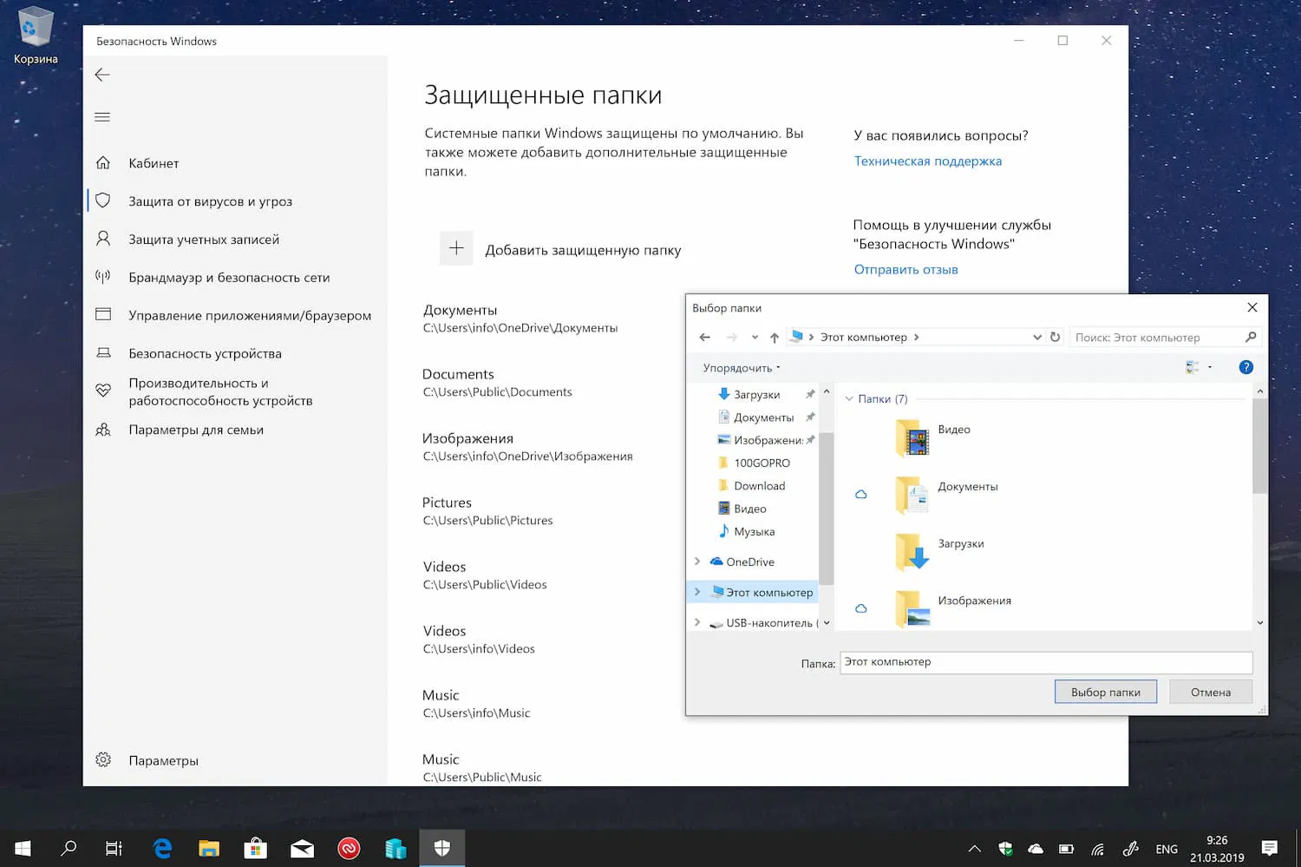Click the plus icon to add protected folder

tap(456, 249)
